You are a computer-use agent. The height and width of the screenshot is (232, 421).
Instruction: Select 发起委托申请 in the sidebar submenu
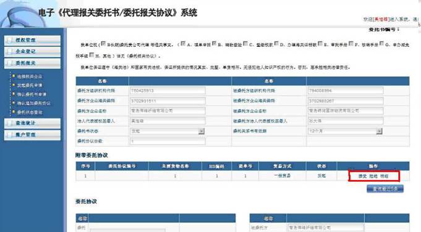point(30,85)
